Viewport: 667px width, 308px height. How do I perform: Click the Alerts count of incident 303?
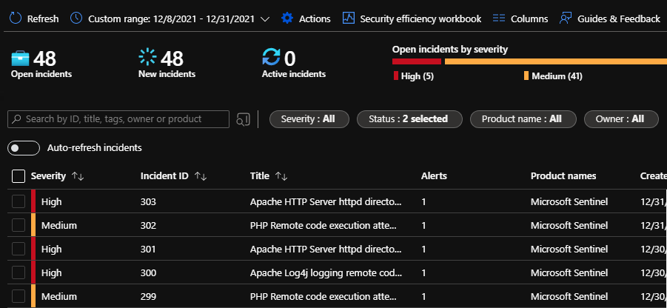click(x=423, y=201)
